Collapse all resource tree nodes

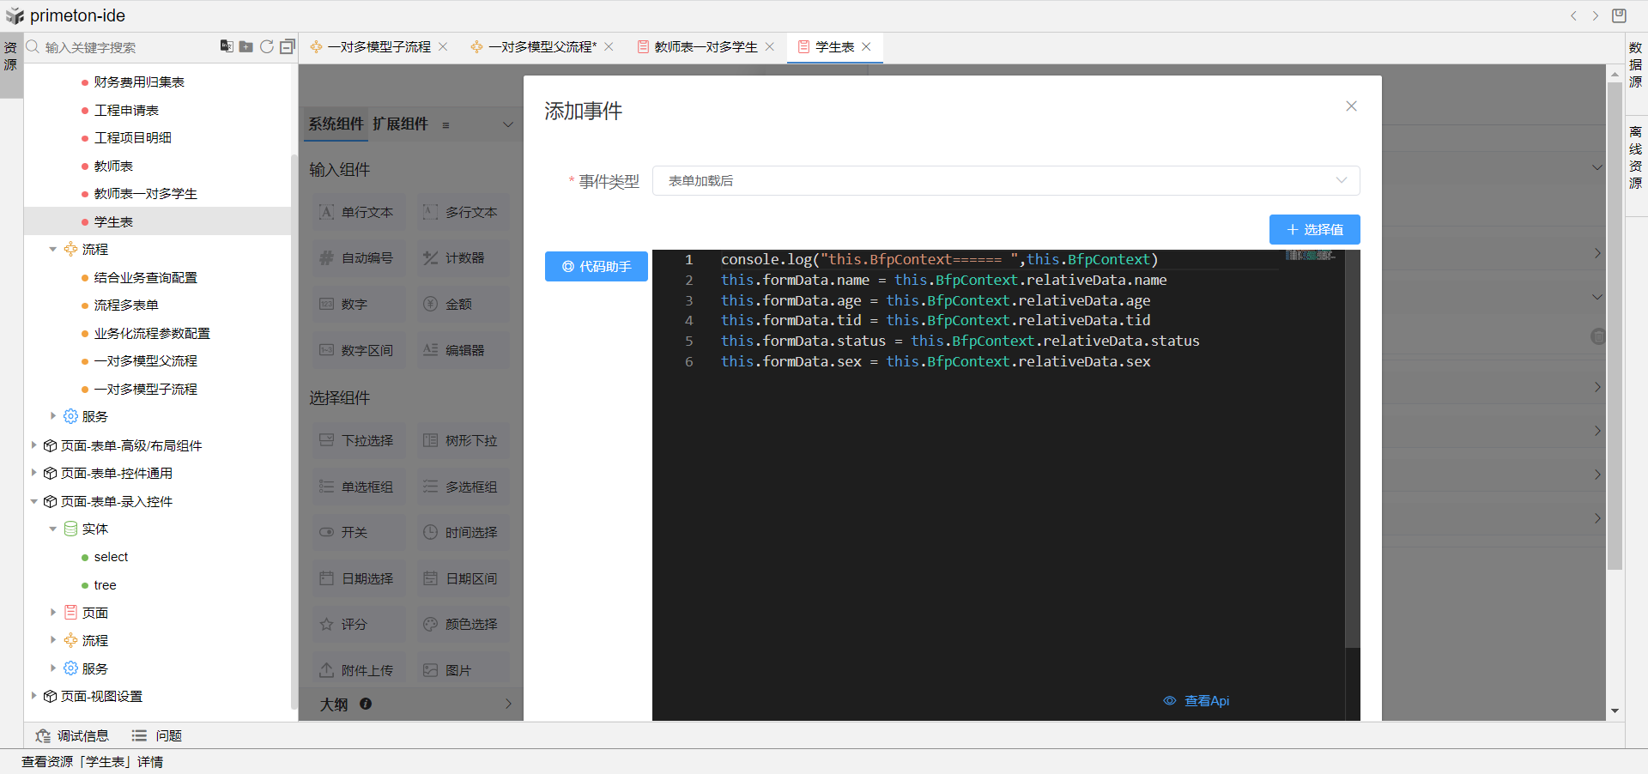[288, 46]
